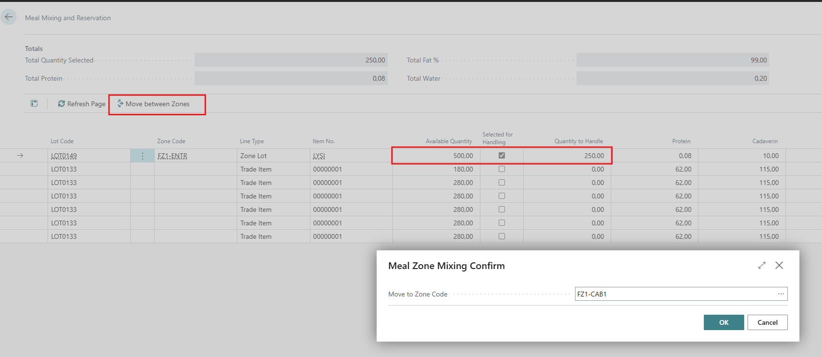Select the 10,00 Cadaverin cell
This screenshot has width=822, height=357.
742,156
